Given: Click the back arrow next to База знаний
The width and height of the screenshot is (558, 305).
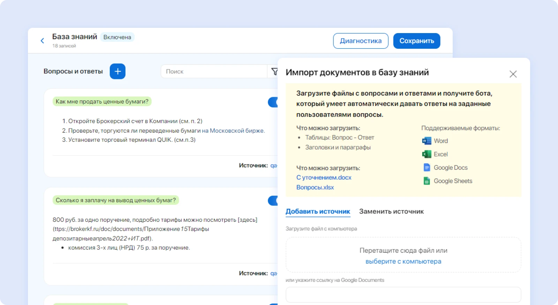Looking at the screenshot, I should pos(42,41).
